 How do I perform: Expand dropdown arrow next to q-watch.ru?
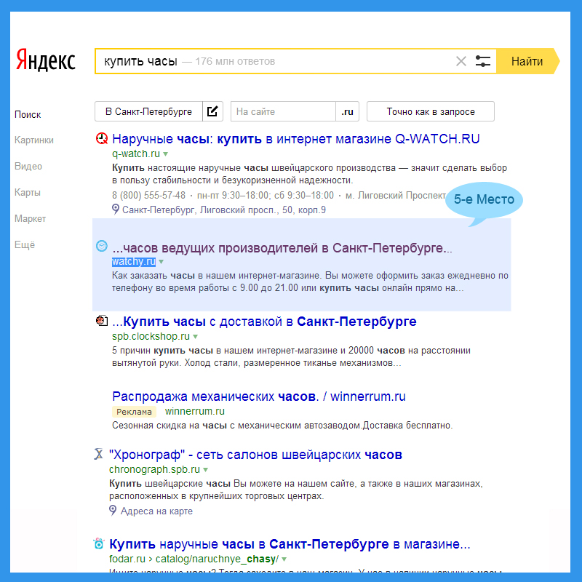point(166,154)
